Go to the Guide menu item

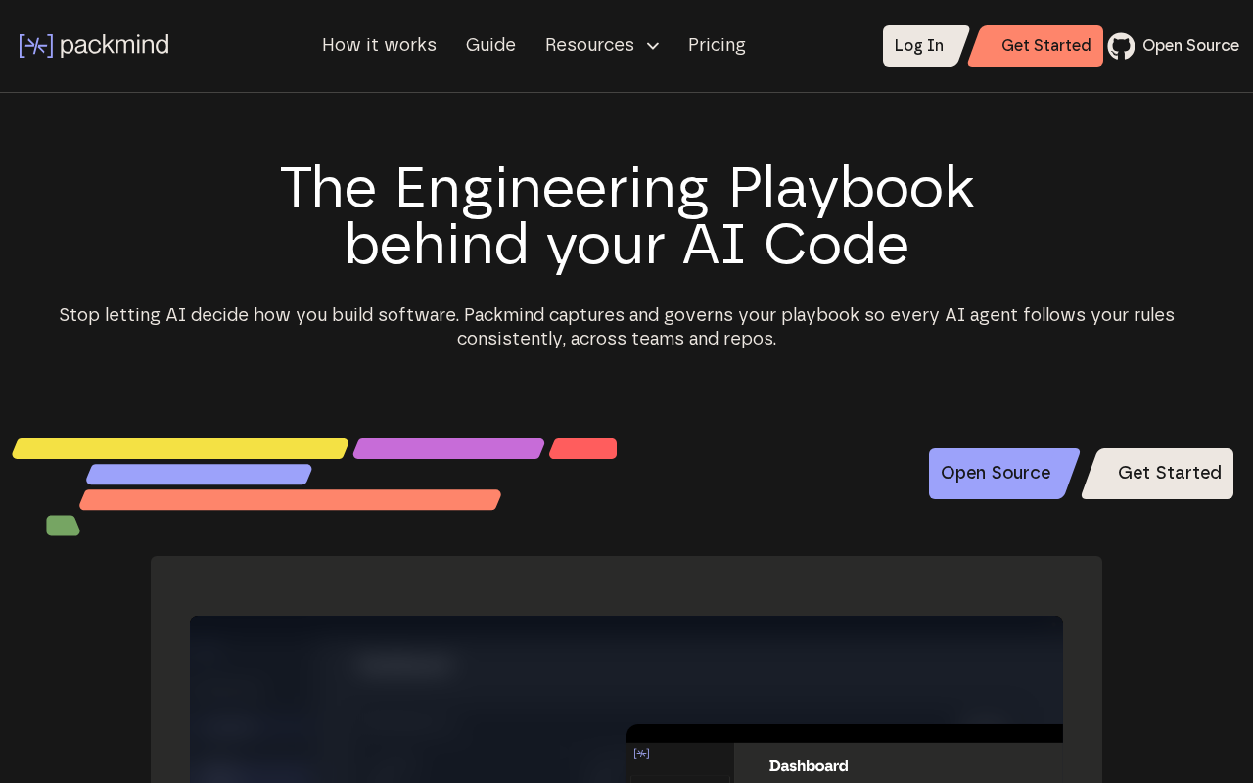(490, 46)
